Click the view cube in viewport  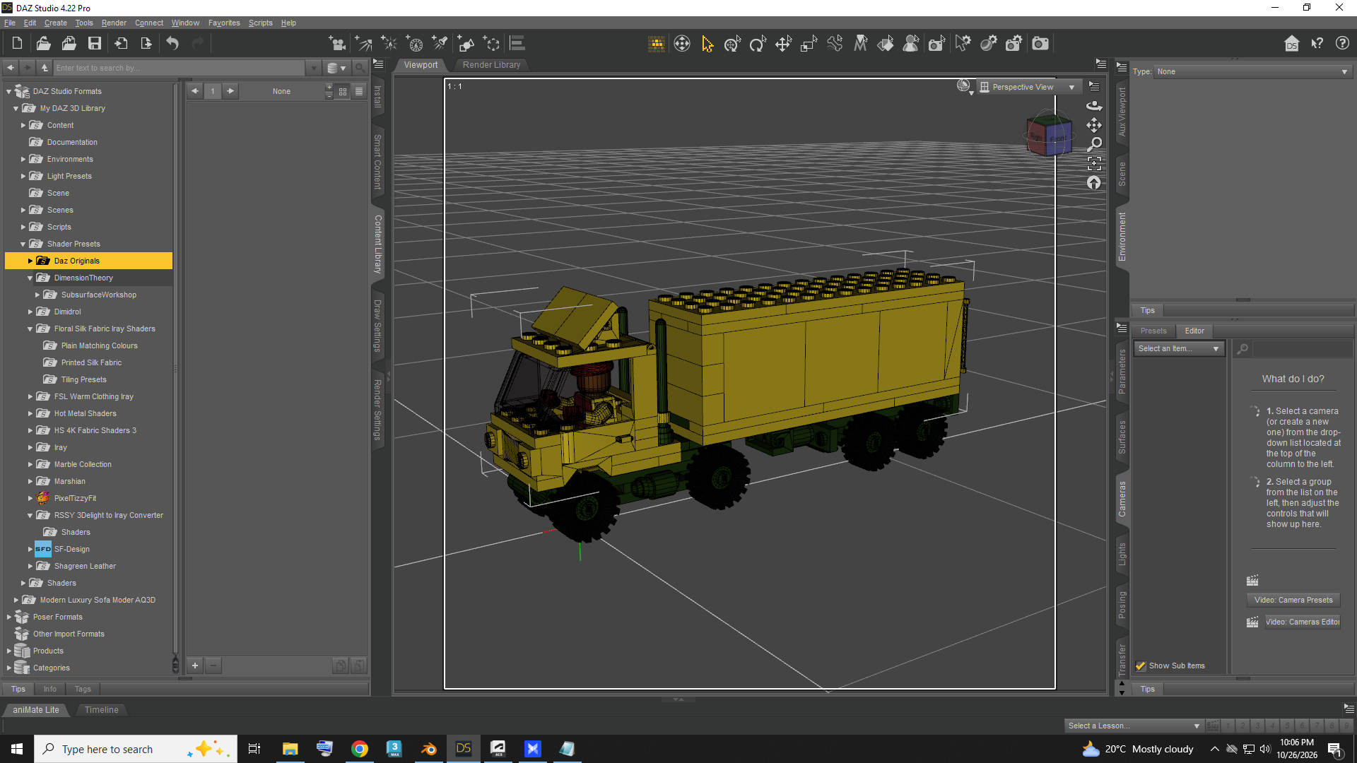(x=1049, y=134)
